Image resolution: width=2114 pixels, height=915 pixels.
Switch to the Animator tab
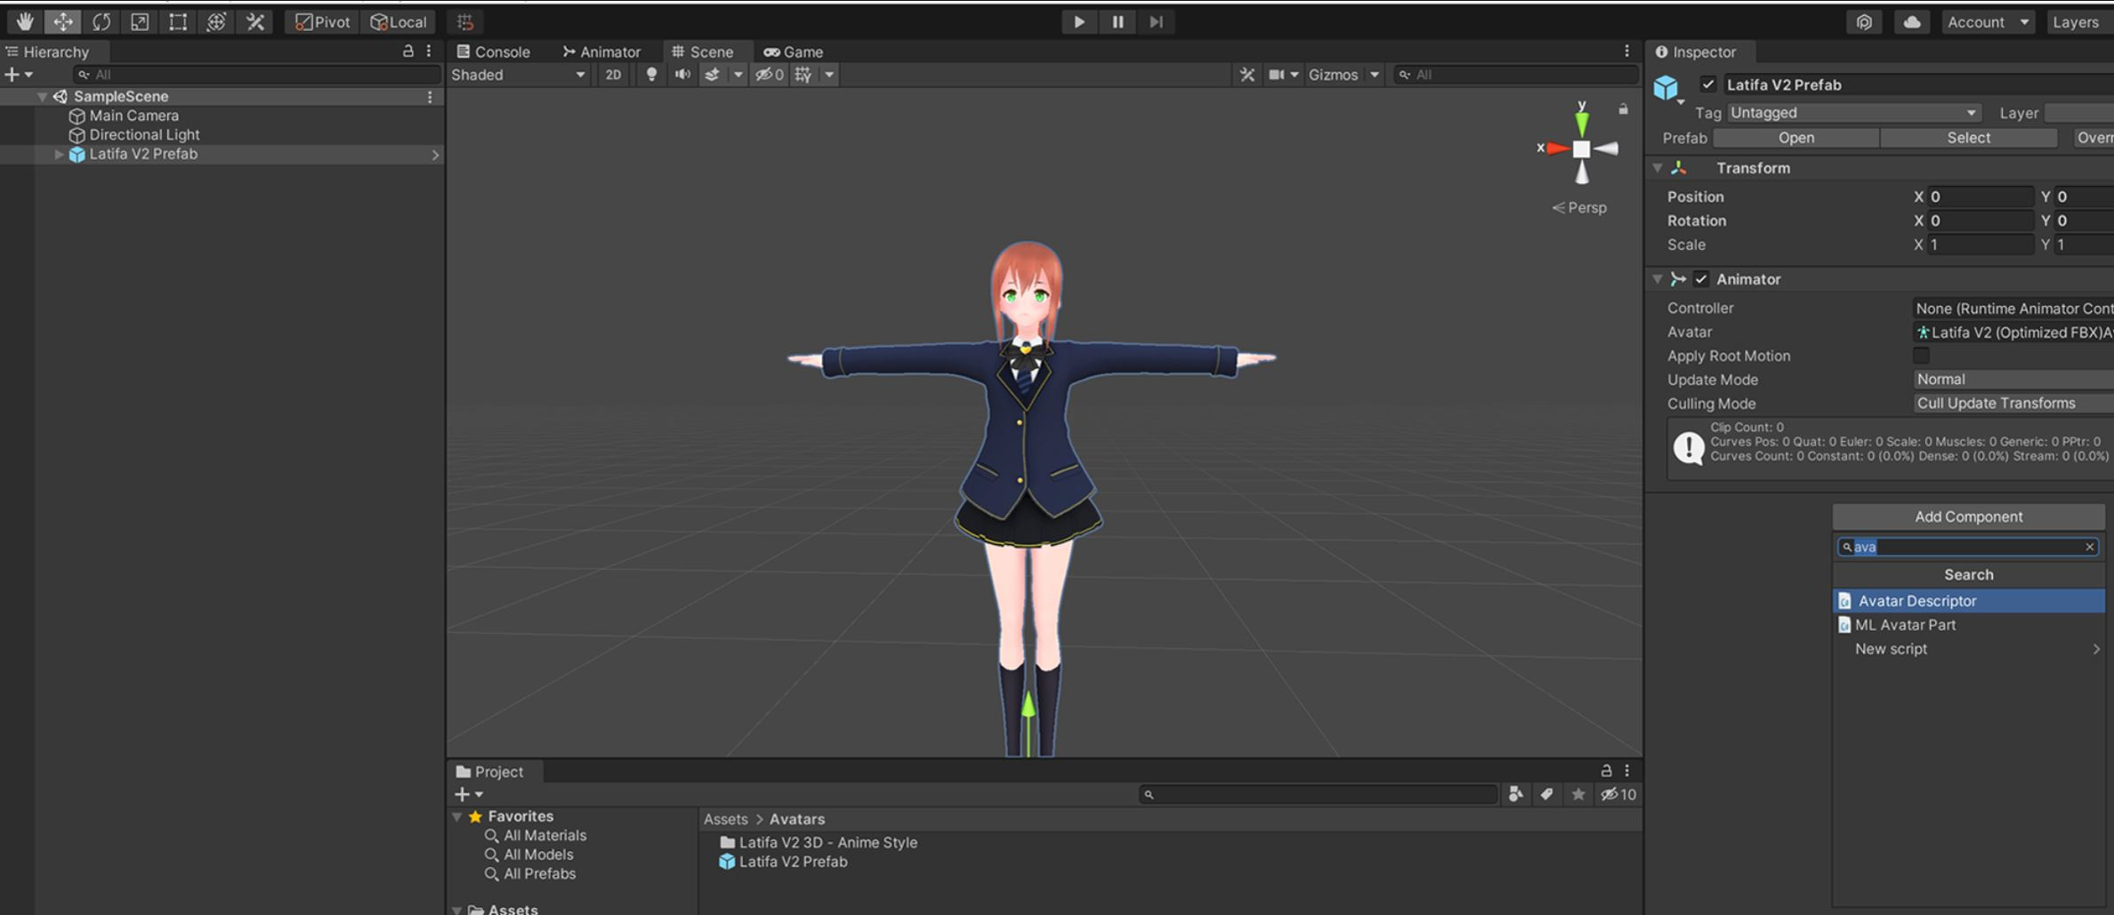pyautogui.click(x=601, y=52)
